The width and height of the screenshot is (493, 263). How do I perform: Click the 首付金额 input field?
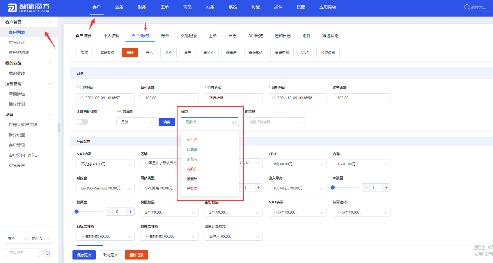[170, 98]
